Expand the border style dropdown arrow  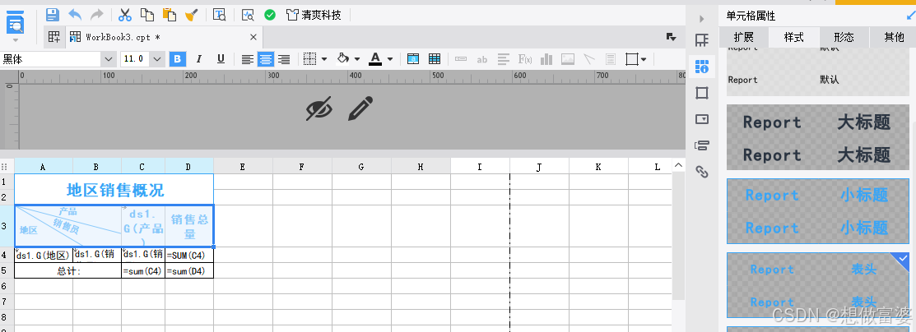coord(324,59)
